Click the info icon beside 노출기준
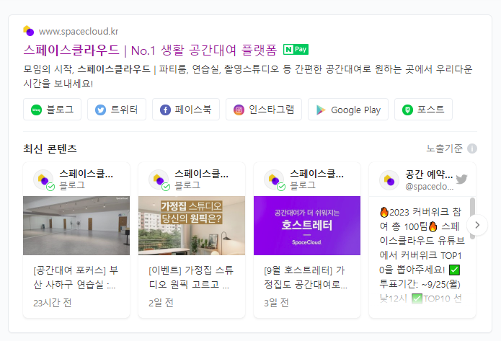Viewport: 501px width, 341px height. click(x=472, y=149)
